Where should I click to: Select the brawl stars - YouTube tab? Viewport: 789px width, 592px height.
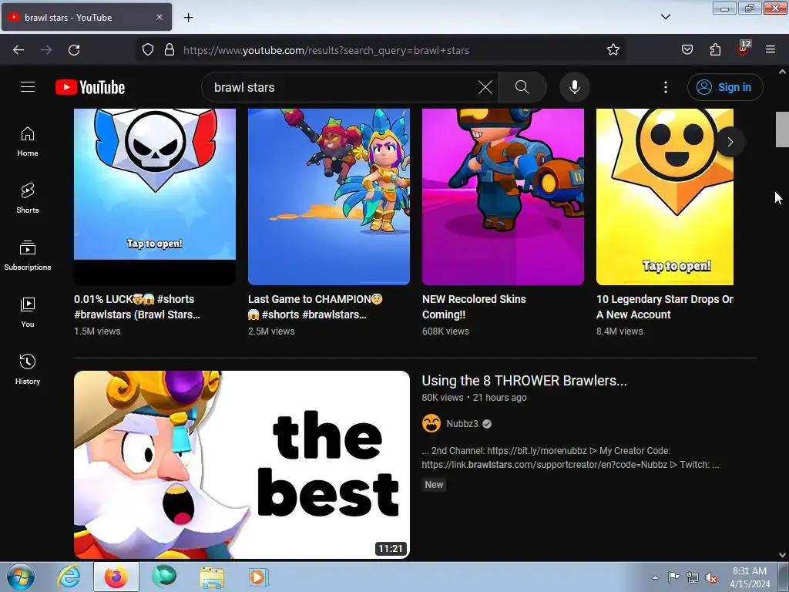(86, 17)
